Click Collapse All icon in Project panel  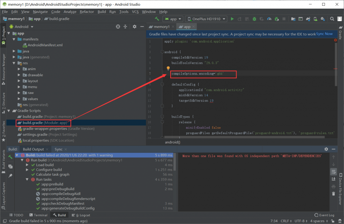point(125,27)
